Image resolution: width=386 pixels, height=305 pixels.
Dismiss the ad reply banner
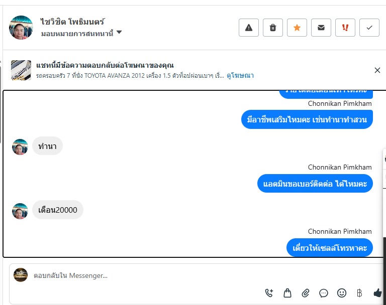[377, 70]
